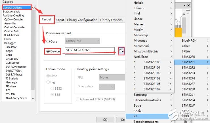Select Static Analysis category
210x123 pixels.
[11, 12]
